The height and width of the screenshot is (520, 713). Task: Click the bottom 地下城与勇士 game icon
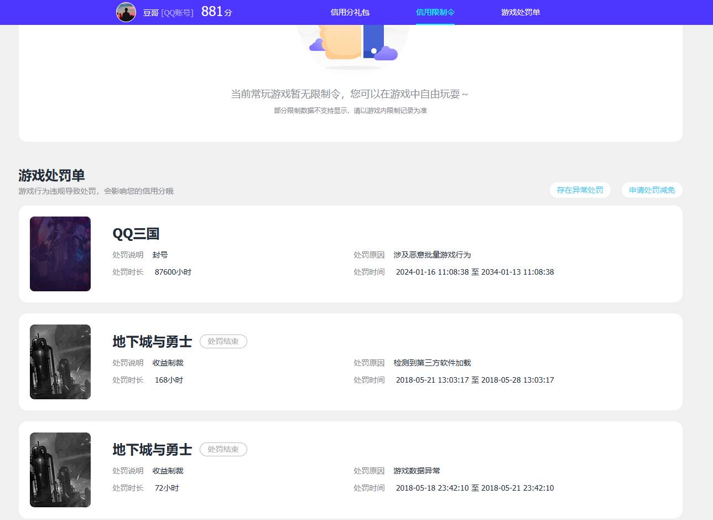(x=60, y=470)
